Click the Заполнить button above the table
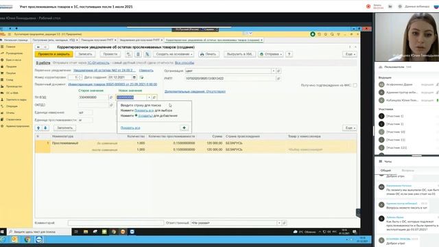The height and width of the screenshot is (247, 439). coord(64,128)
